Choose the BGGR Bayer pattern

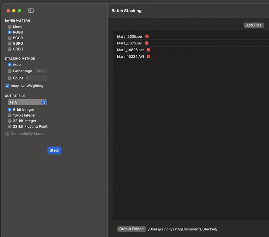(x=10, y=38)
